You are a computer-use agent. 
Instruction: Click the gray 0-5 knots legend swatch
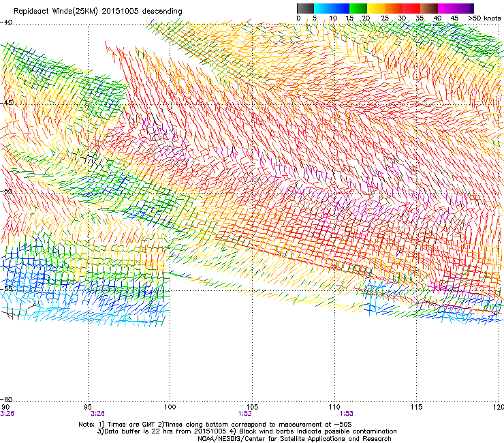click(x=305, y=8)
